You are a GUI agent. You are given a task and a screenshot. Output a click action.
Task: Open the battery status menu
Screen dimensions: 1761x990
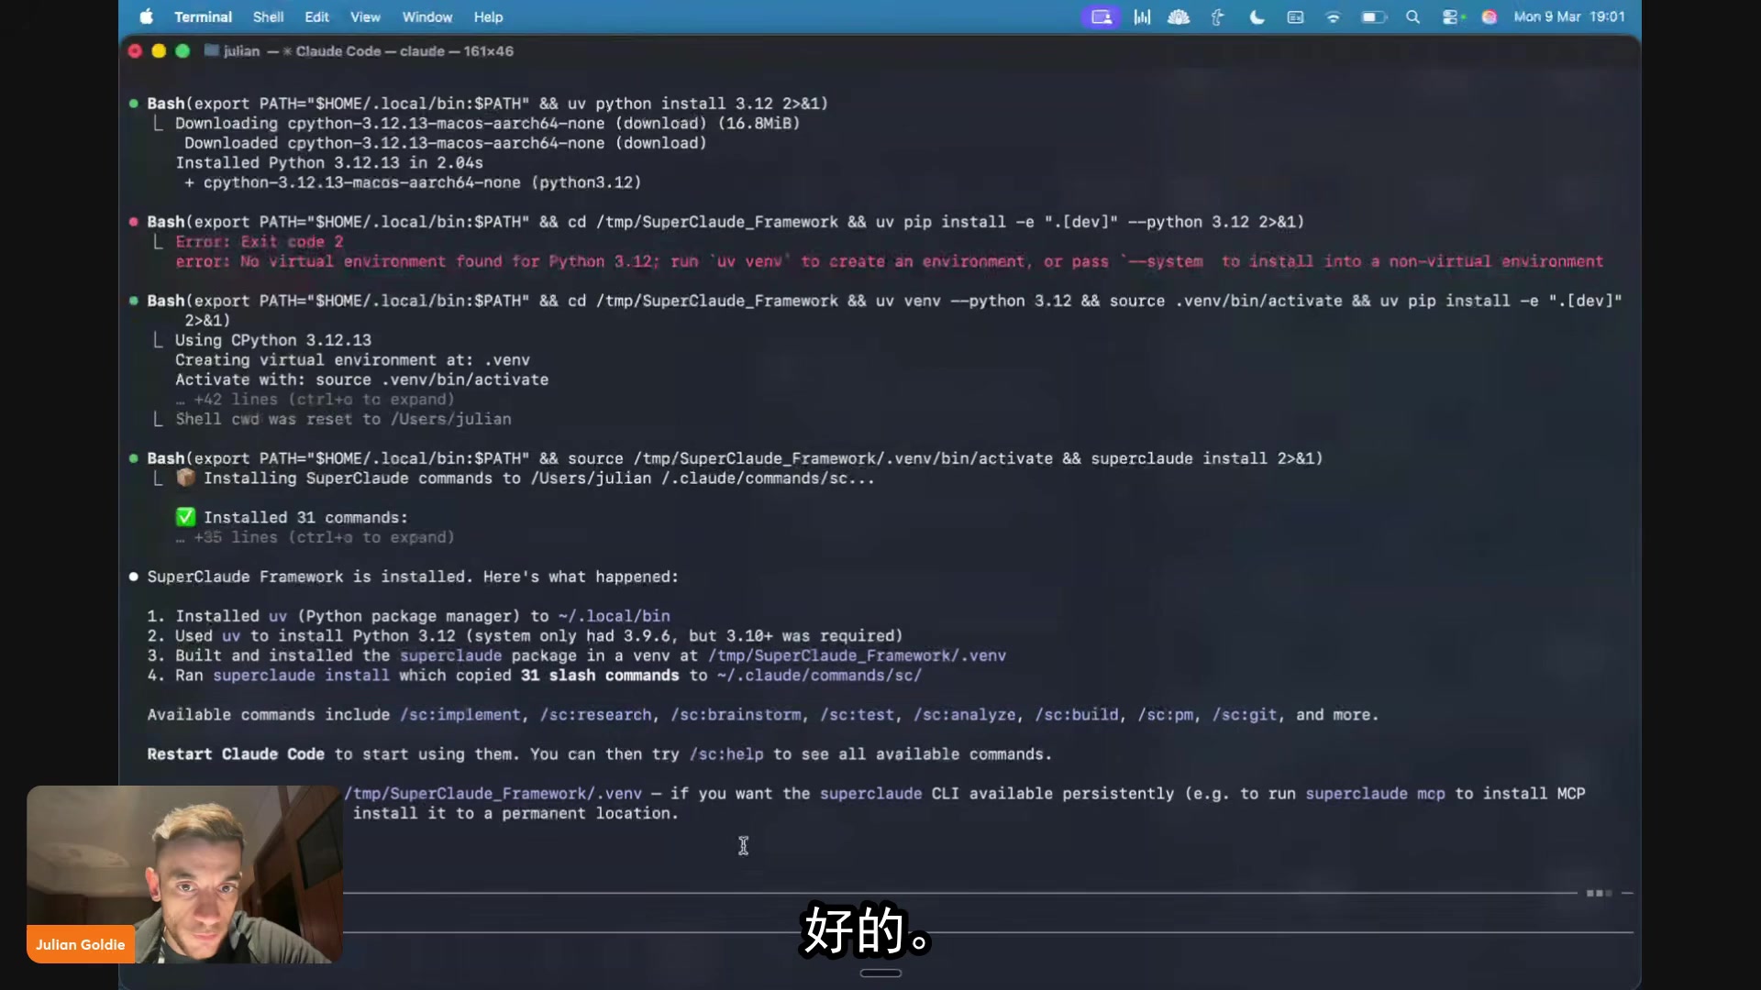click(x=1373, y=16)
